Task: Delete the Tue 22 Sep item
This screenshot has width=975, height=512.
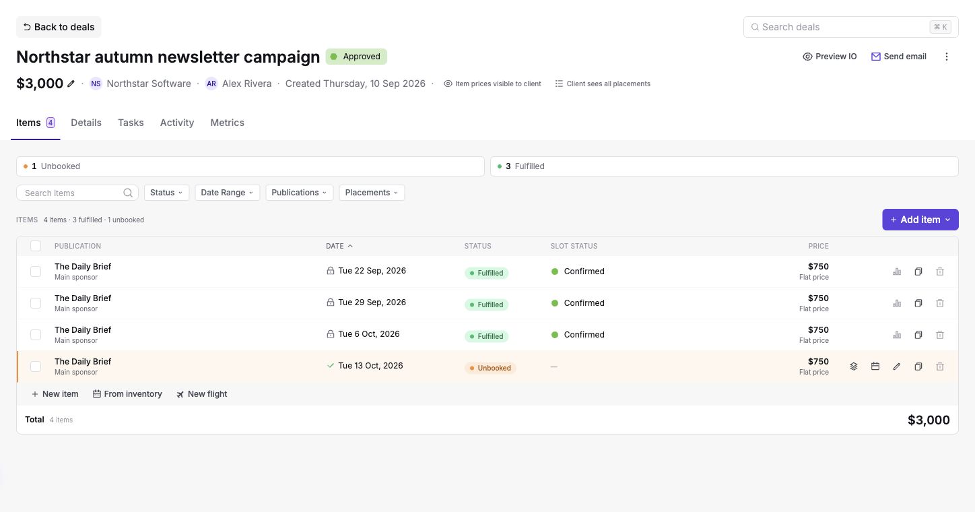Action: (x=940, y=271)
